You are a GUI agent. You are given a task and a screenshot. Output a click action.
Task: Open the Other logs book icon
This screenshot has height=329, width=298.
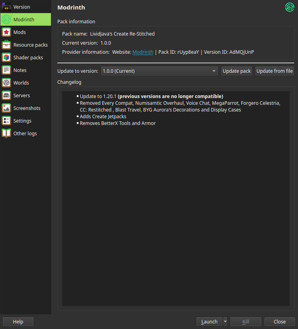6,133
